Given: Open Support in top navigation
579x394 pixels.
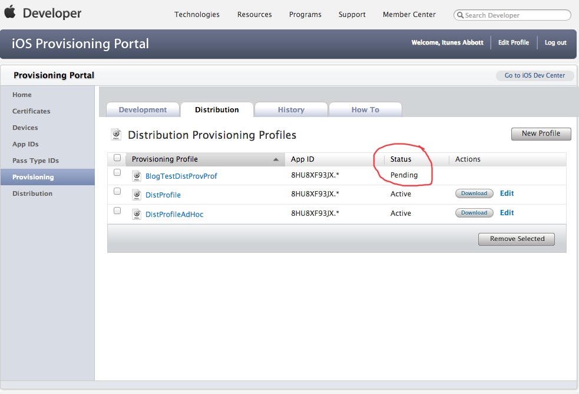Looking at the screenshot, I should pos(352,14).
